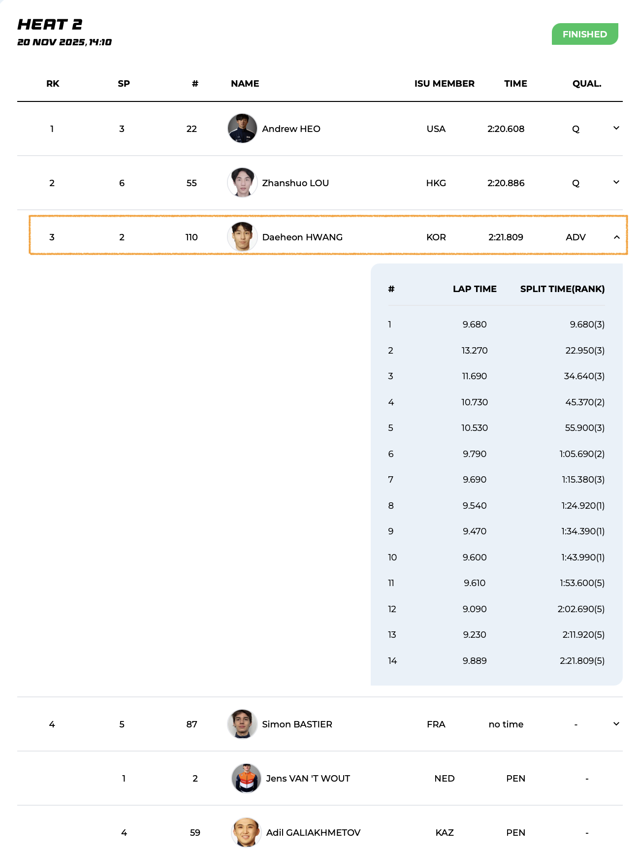This screenshot has width=640, height=853.
Task: Click the green FINISHED status badge
Action: (584, 34)
